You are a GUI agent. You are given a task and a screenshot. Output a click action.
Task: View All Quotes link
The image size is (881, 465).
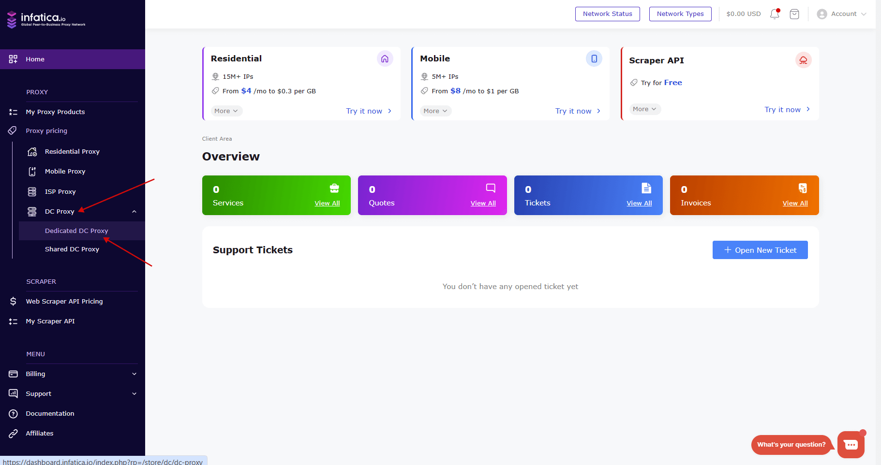tap(483, 203)
